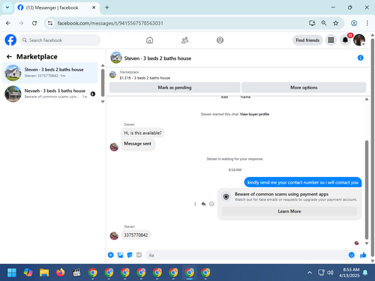Click the message 3375770842 from Steven
Screen dimensions: 375x281
click(x=136, y=235)
